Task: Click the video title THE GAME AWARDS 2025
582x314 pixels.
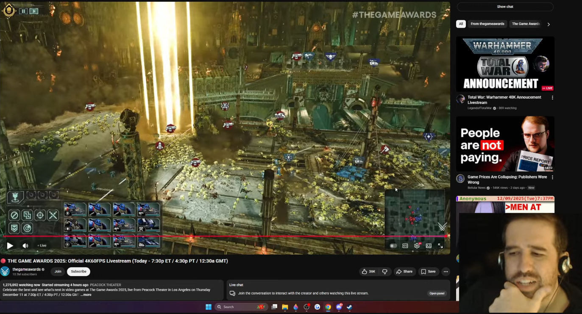Action: click(118, 261)
